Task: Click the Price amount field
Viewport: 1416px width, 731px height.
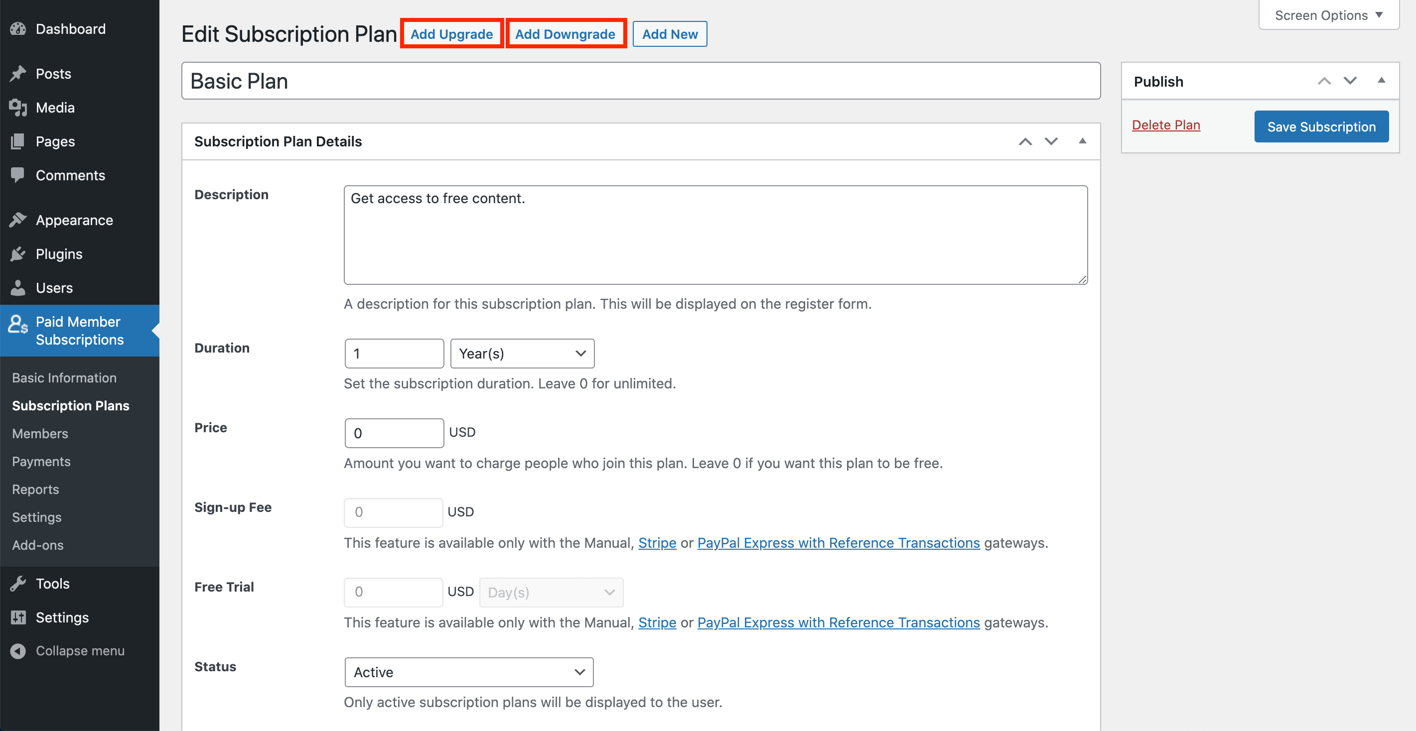Action: click(394, 433)
